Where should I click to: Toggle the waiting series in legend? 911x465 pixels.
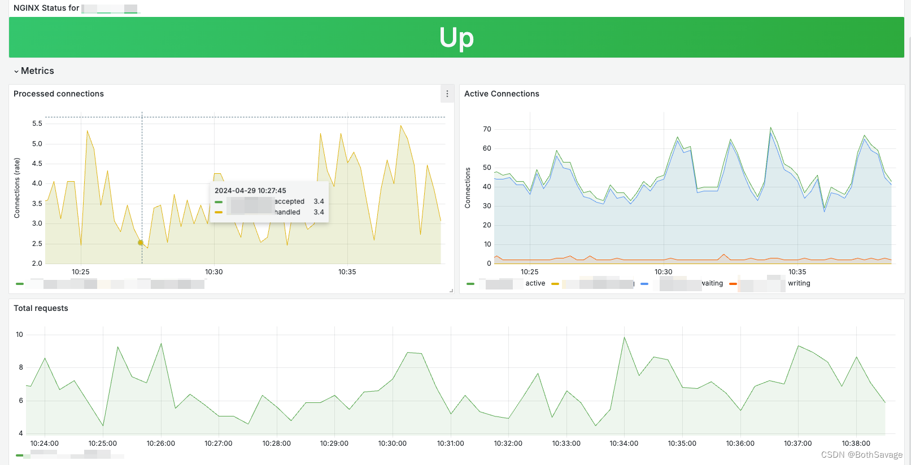coord(712,283)
